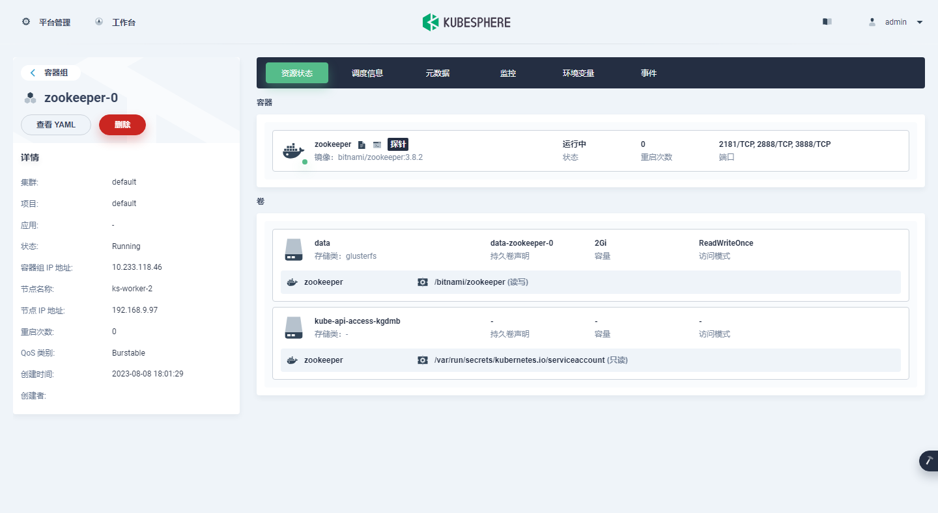
Task: Click mount icon beside serviceaccount path
Action: pyautogui.click(x=423, y=360)
